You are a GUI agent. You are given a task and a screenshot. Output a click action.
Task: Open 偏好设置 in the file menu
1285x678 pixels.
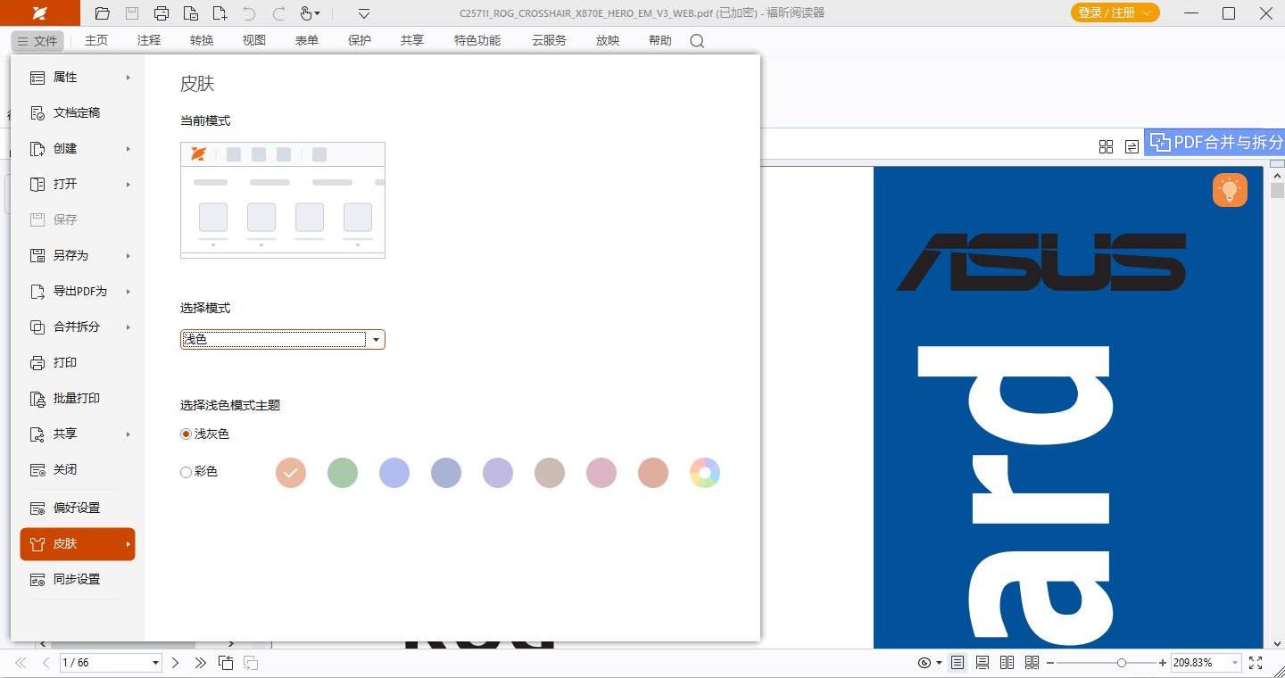(78, 508)
